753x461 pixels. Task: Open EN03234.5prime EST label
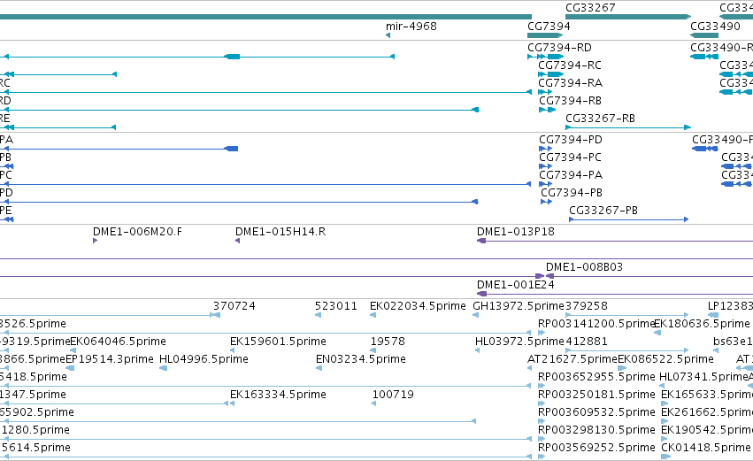pos(361,359)
